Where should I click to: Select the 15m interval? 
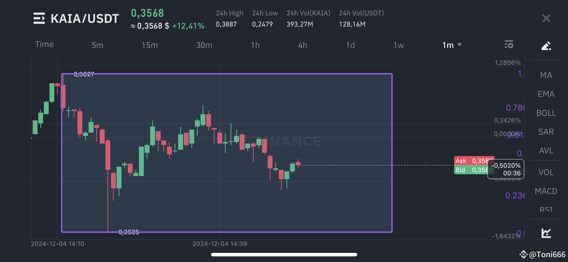pyautogui.click(x=150, y=45)
